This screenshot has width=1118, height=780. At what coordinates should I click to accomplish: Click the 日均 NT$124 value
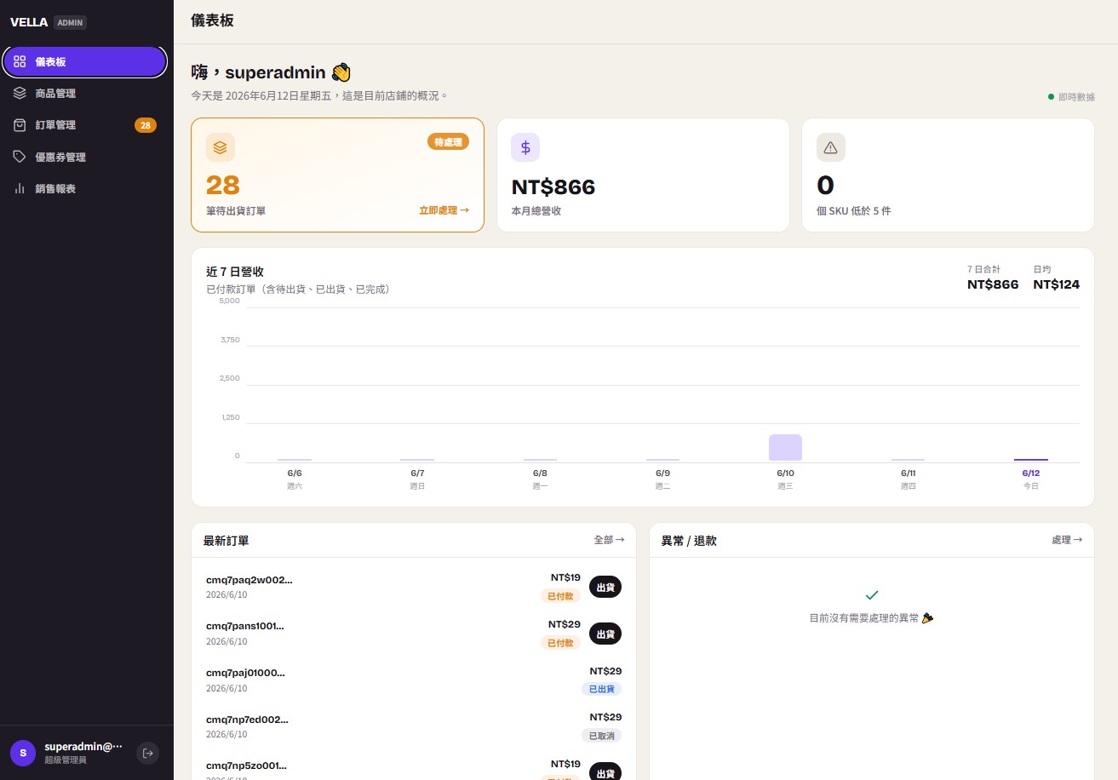click(1057, 284)
